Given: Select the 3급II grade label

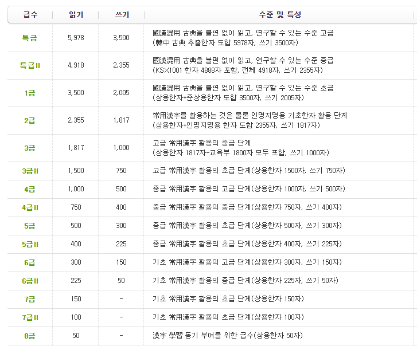Looking at the screenshot, I should [x=30, y=171].
